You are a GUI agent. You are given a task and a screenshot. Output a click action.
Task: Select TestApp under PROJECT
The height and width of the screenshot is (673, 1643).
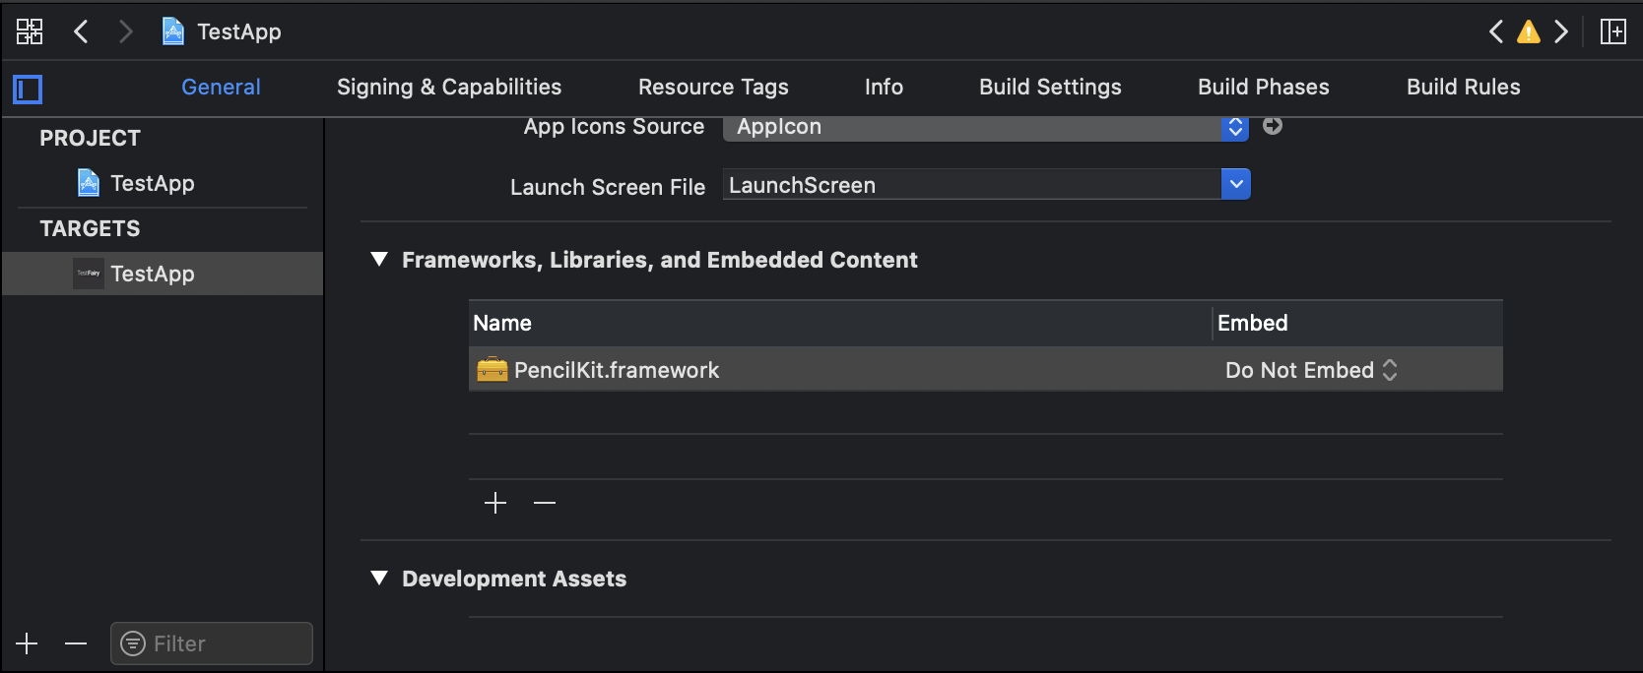(152, 183)
